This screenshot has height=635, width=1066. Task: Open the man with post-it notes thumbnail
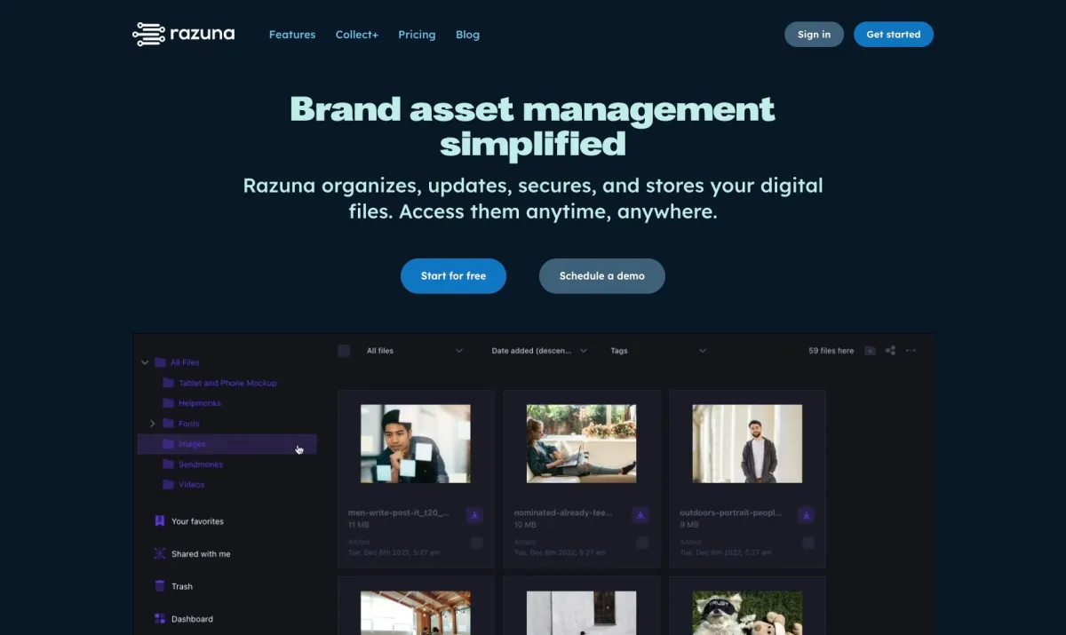(x=416, y=444)
